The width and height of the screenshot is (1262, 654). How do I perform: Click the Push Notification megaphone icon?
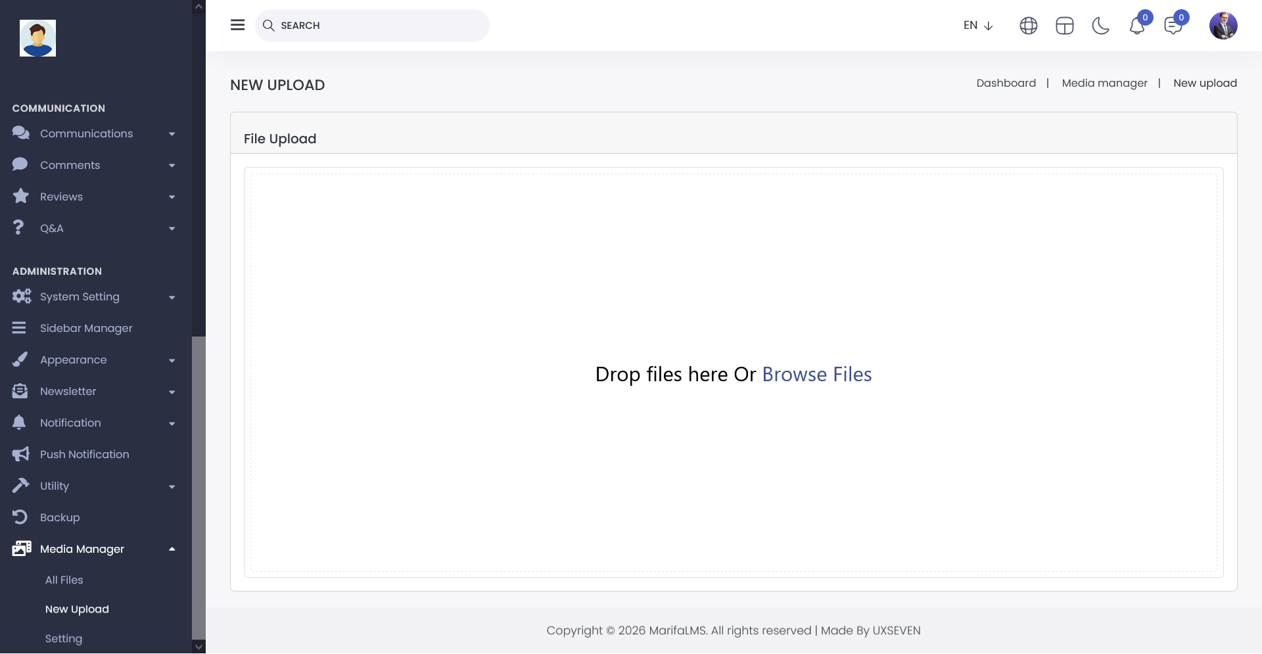click(x=20, y=454)
